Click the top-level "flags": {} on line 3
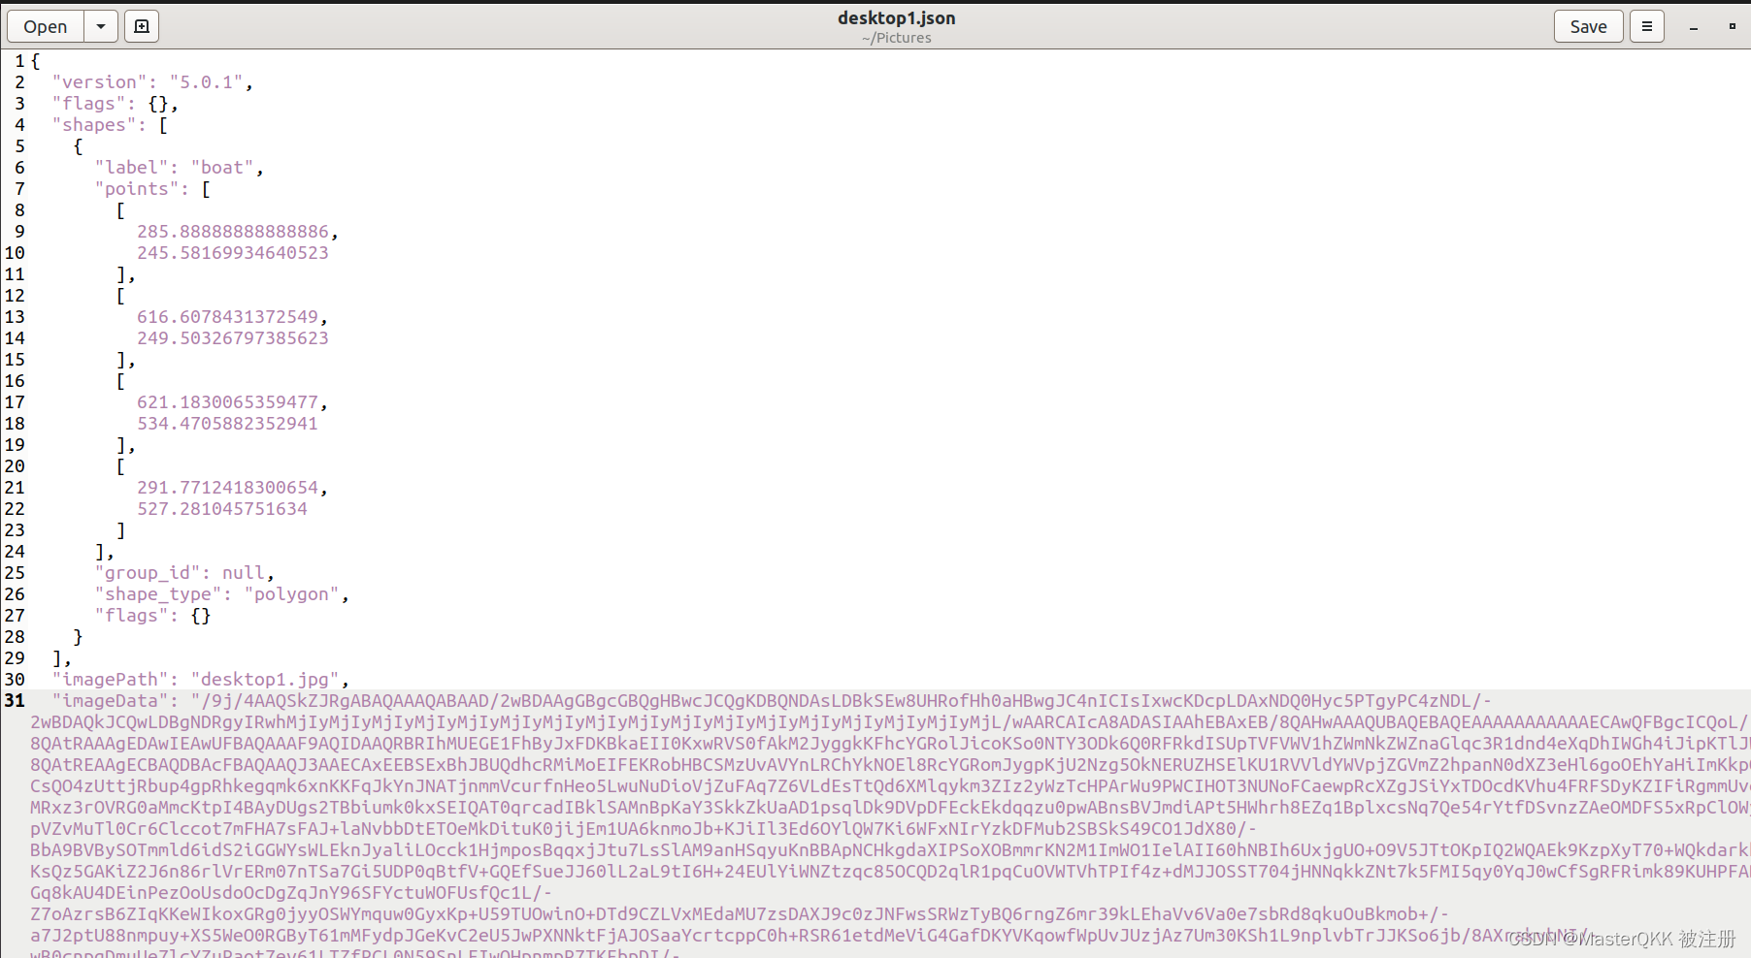Screen dimensions: 1751x958 click(x=115, y=104)
